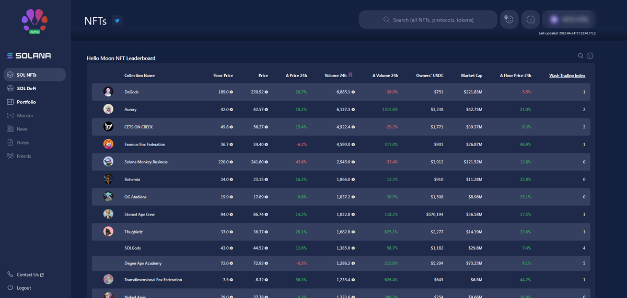Click Stoned Ape Crew's $570,194 owners' USDC
This screenshot has width=627, height=298.
[434, 214]
